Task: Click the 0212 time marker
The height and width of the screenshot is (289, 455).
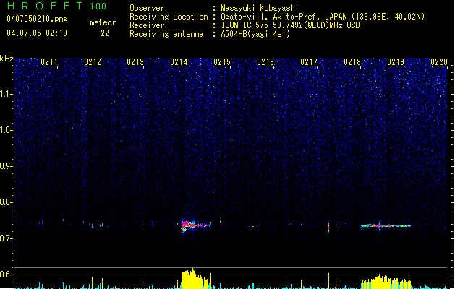Action: pyautogui.click(x=93, y=62)
